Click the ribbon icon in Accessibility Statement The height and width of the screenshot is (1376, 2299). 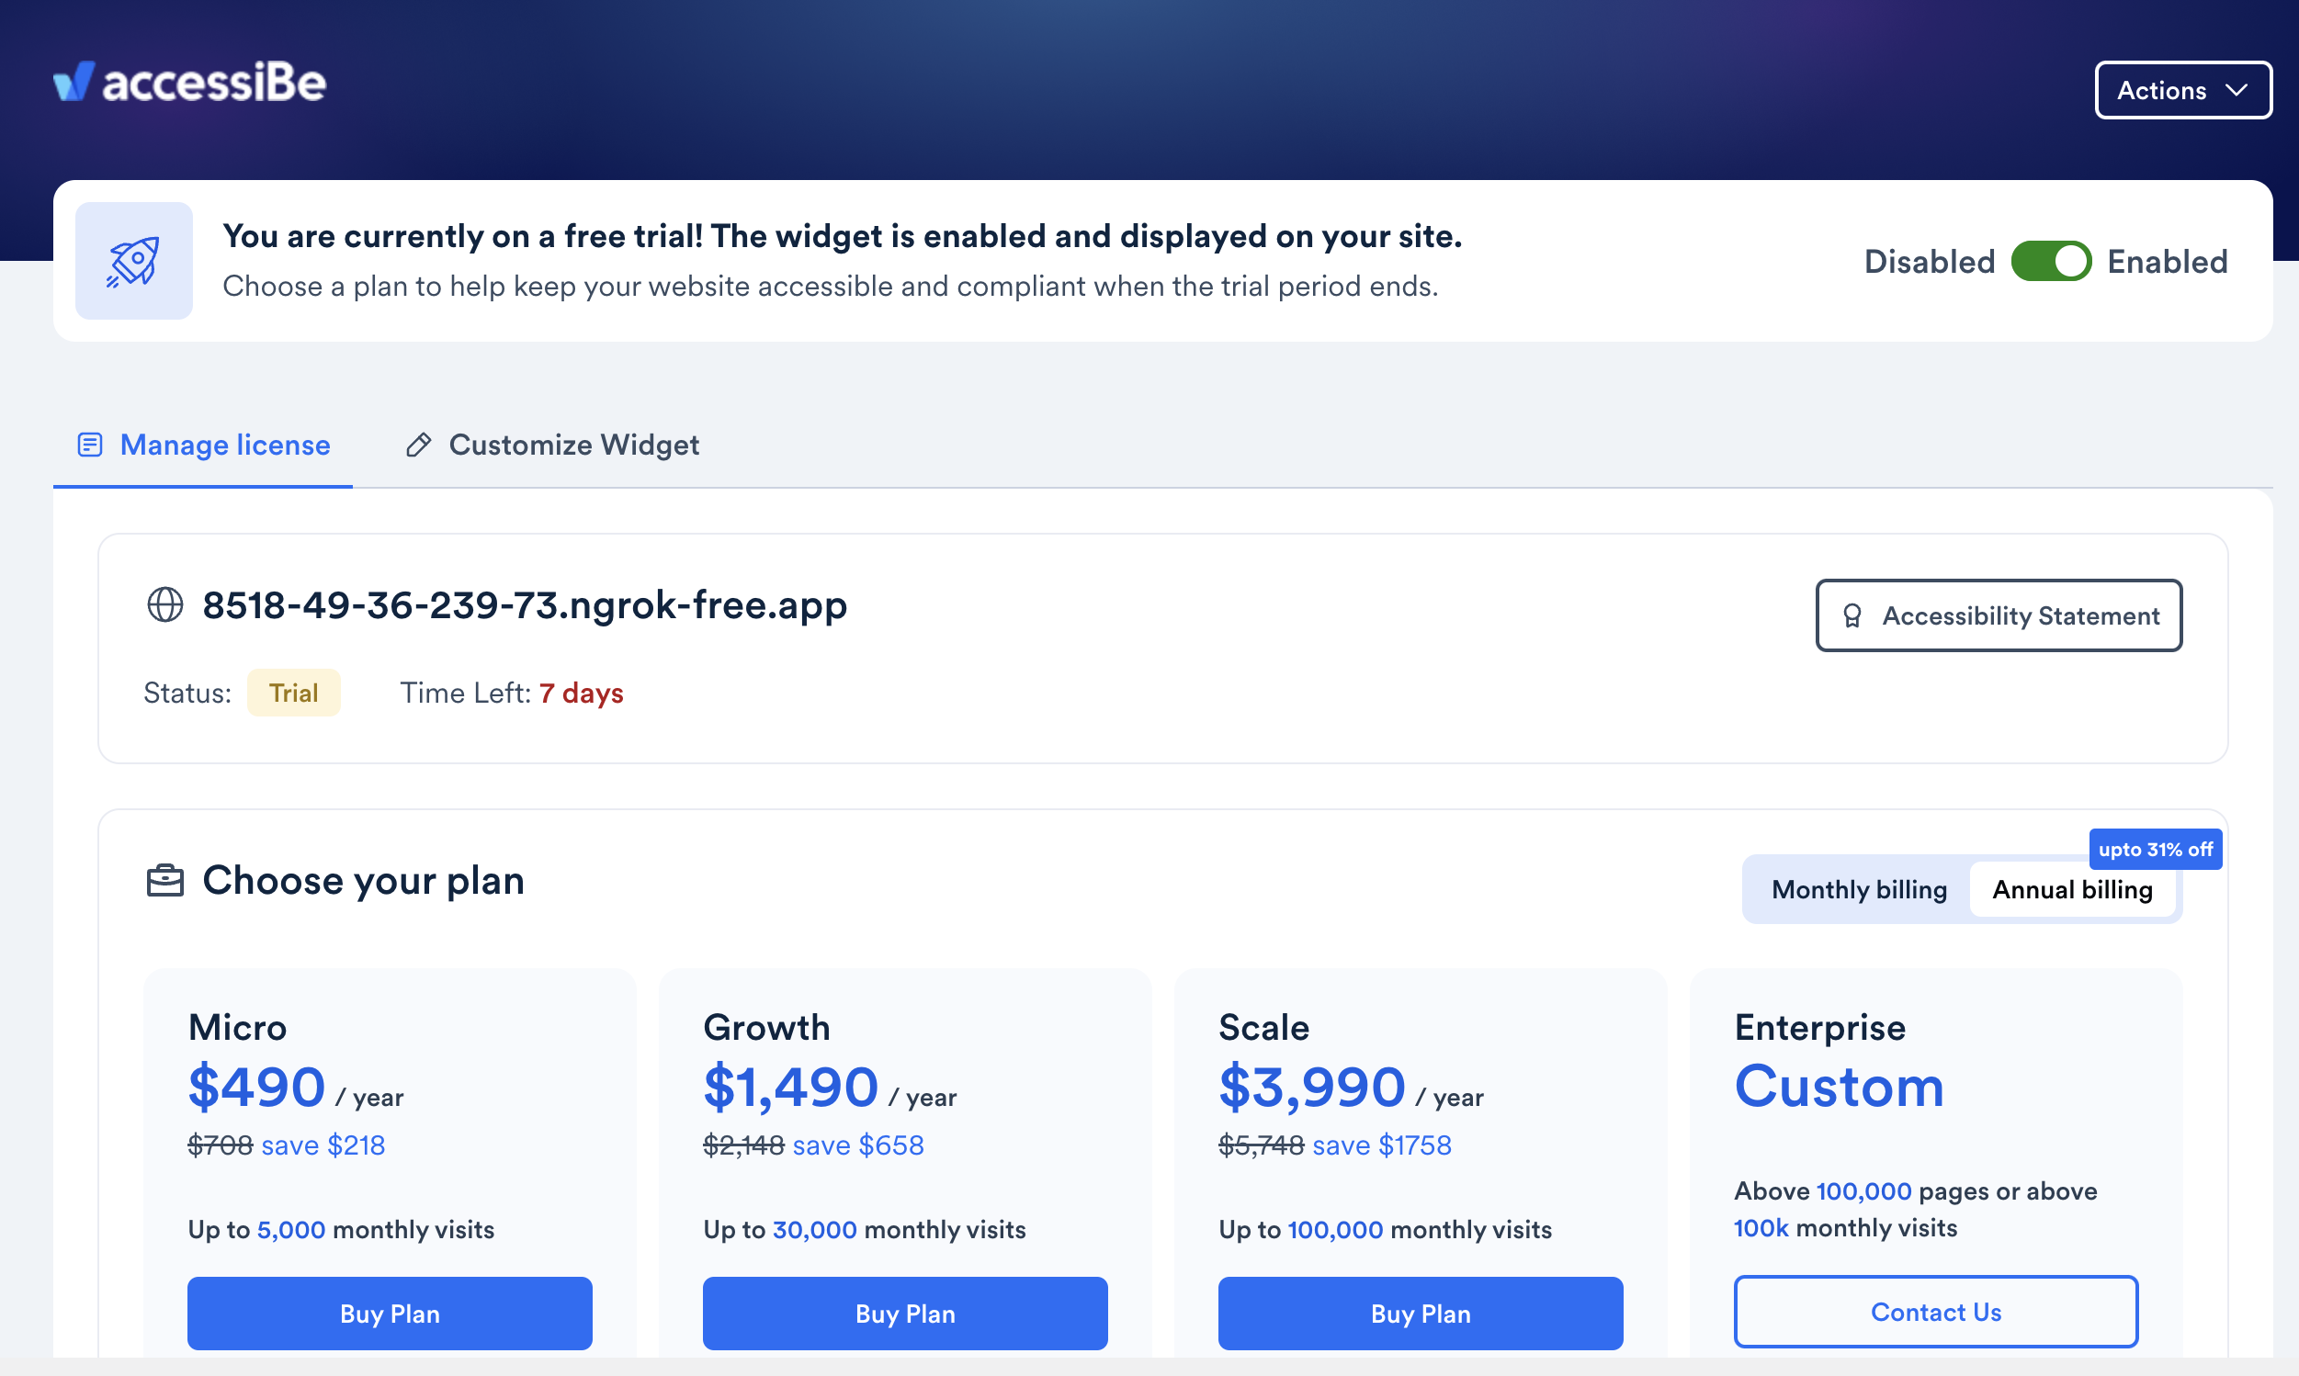click(x=1852, y=616)
